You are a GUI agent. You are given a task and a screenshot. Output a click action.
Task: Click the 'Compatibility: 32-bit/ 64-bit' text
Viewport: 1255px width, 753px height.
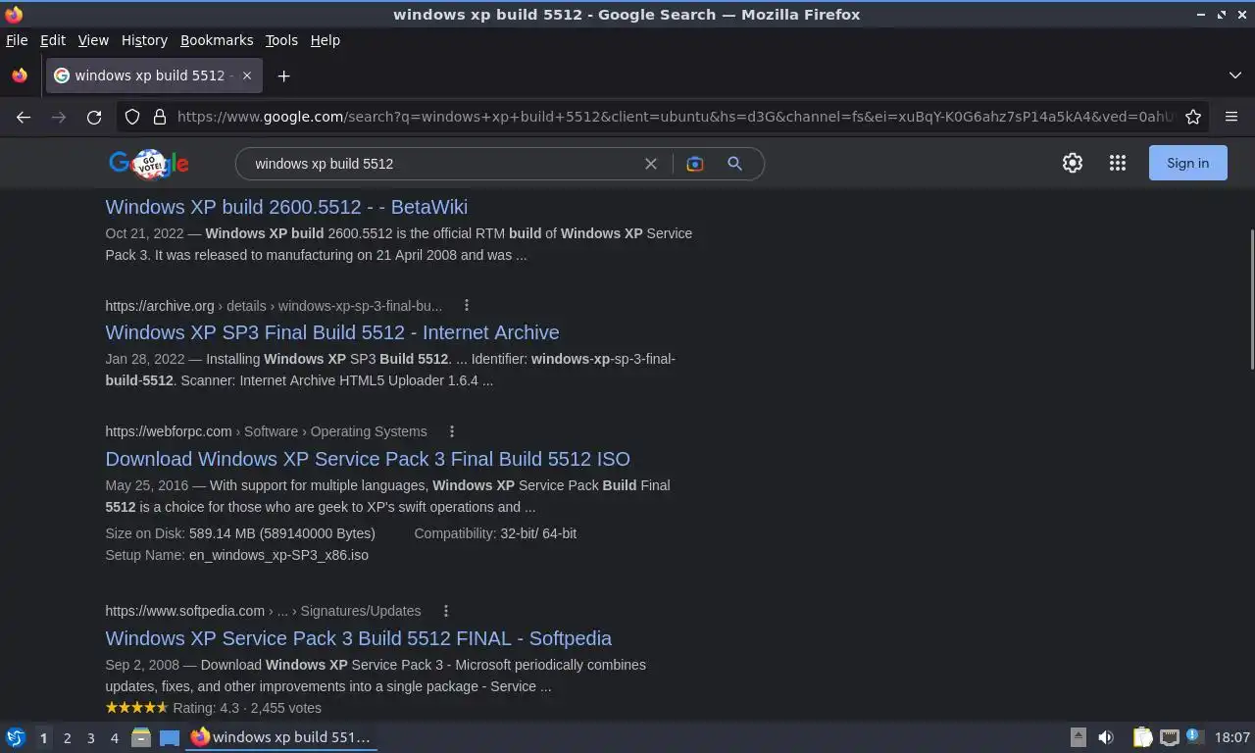click(495, 533)
